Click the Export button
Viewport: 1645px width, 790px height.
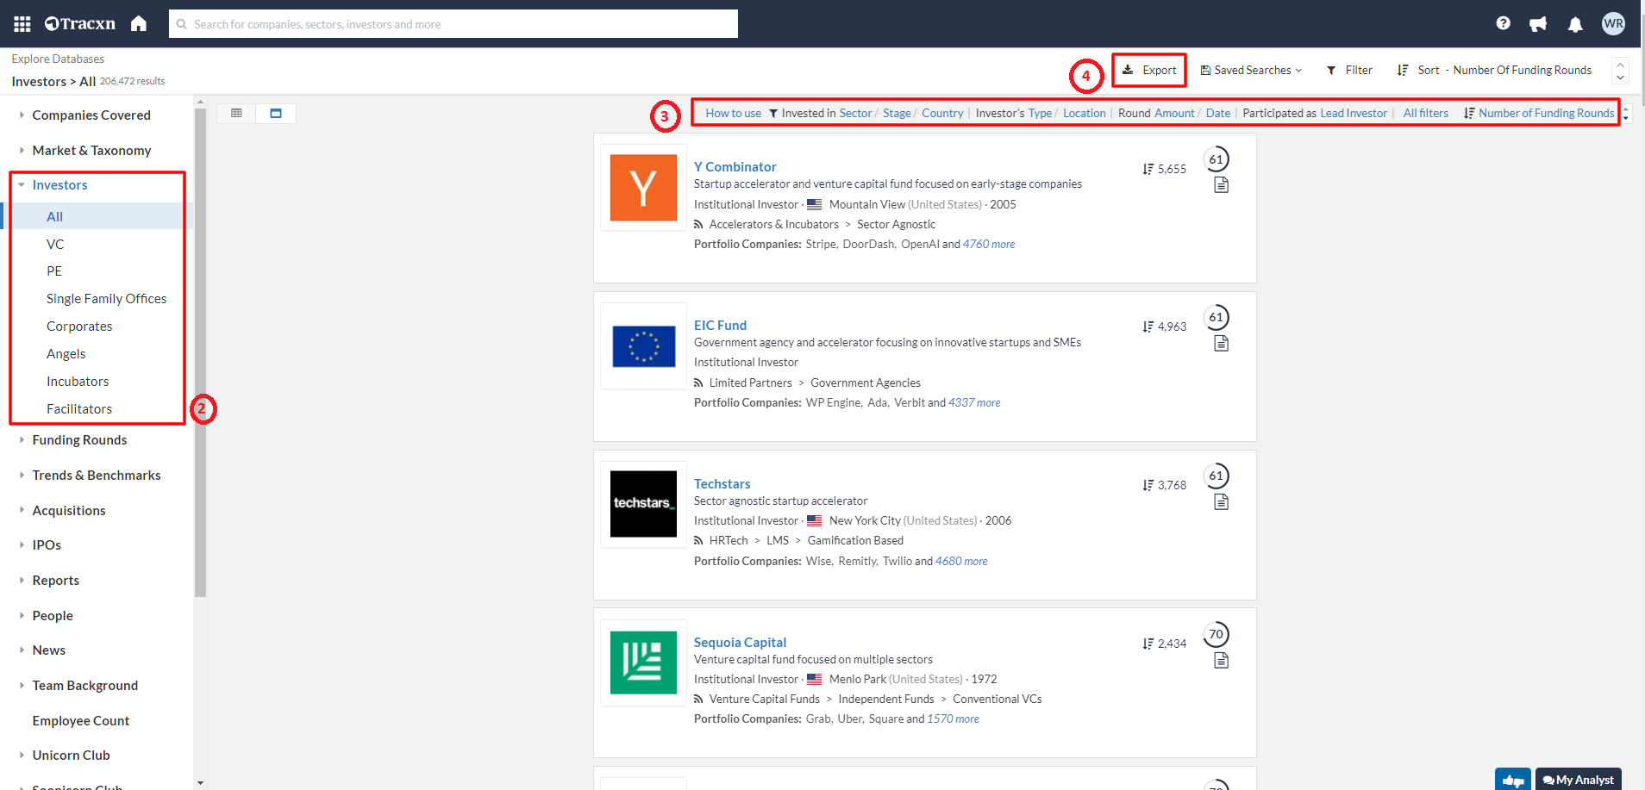click(x=1149, y=70)
